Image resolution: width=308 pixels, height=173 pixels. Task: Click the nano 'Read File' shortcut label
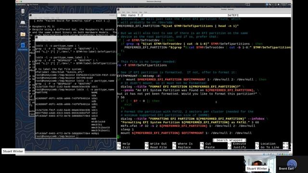pos(158,148)
